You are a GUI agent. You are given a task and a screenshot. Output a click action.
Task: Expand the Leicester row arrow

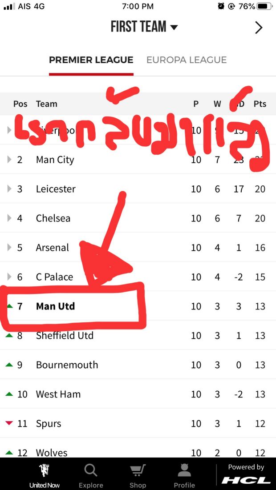(x=9, y=189)
